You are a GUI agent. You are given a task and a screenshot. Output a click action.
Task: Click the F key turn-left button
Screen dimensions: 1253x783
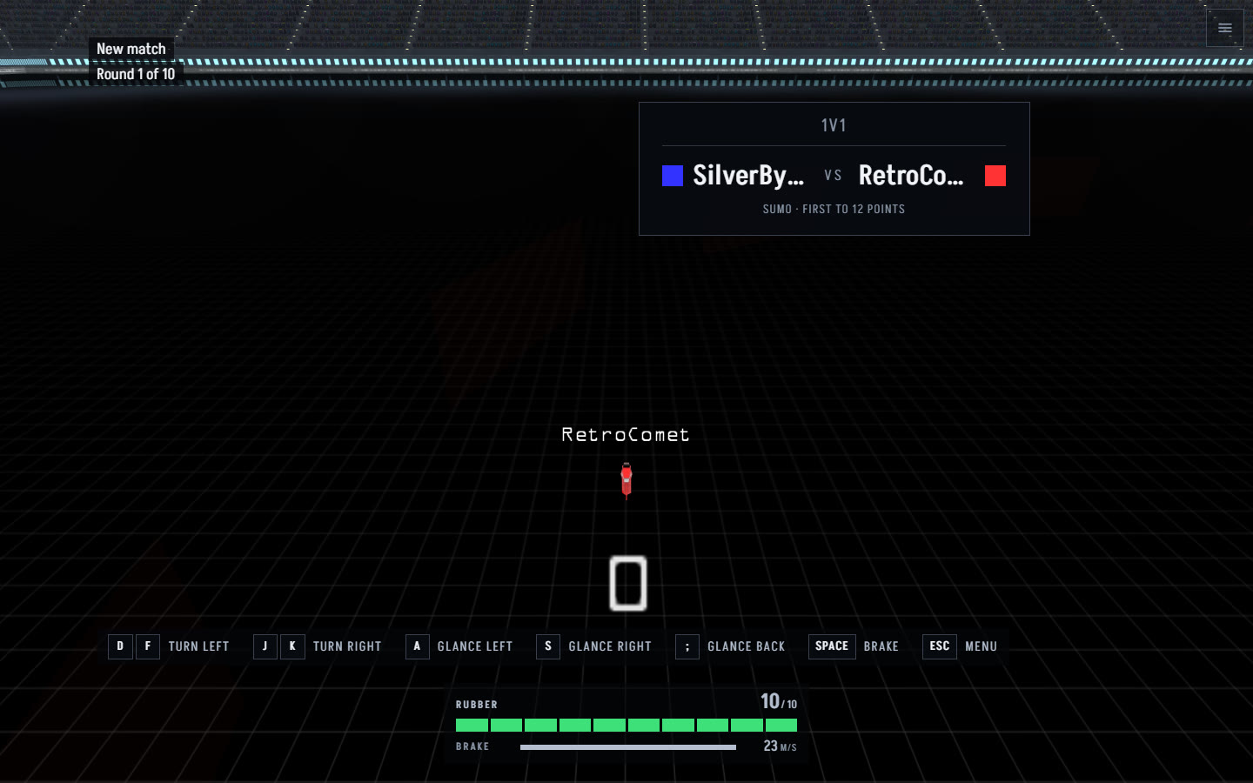coord(148,646)
